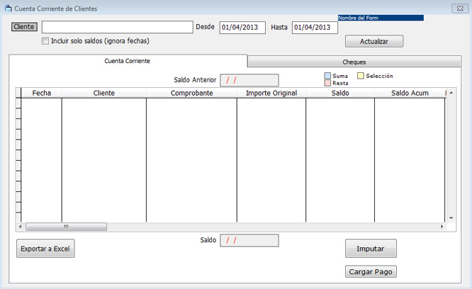Click the yellow Selección color swatch
Image resolution: width=472 pixels, height=289 pixels.
(x=360, y=76)
